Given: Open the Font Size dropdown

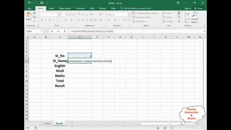Looking at the screenshot, I should pyautogui.click(x=66, y=14).
